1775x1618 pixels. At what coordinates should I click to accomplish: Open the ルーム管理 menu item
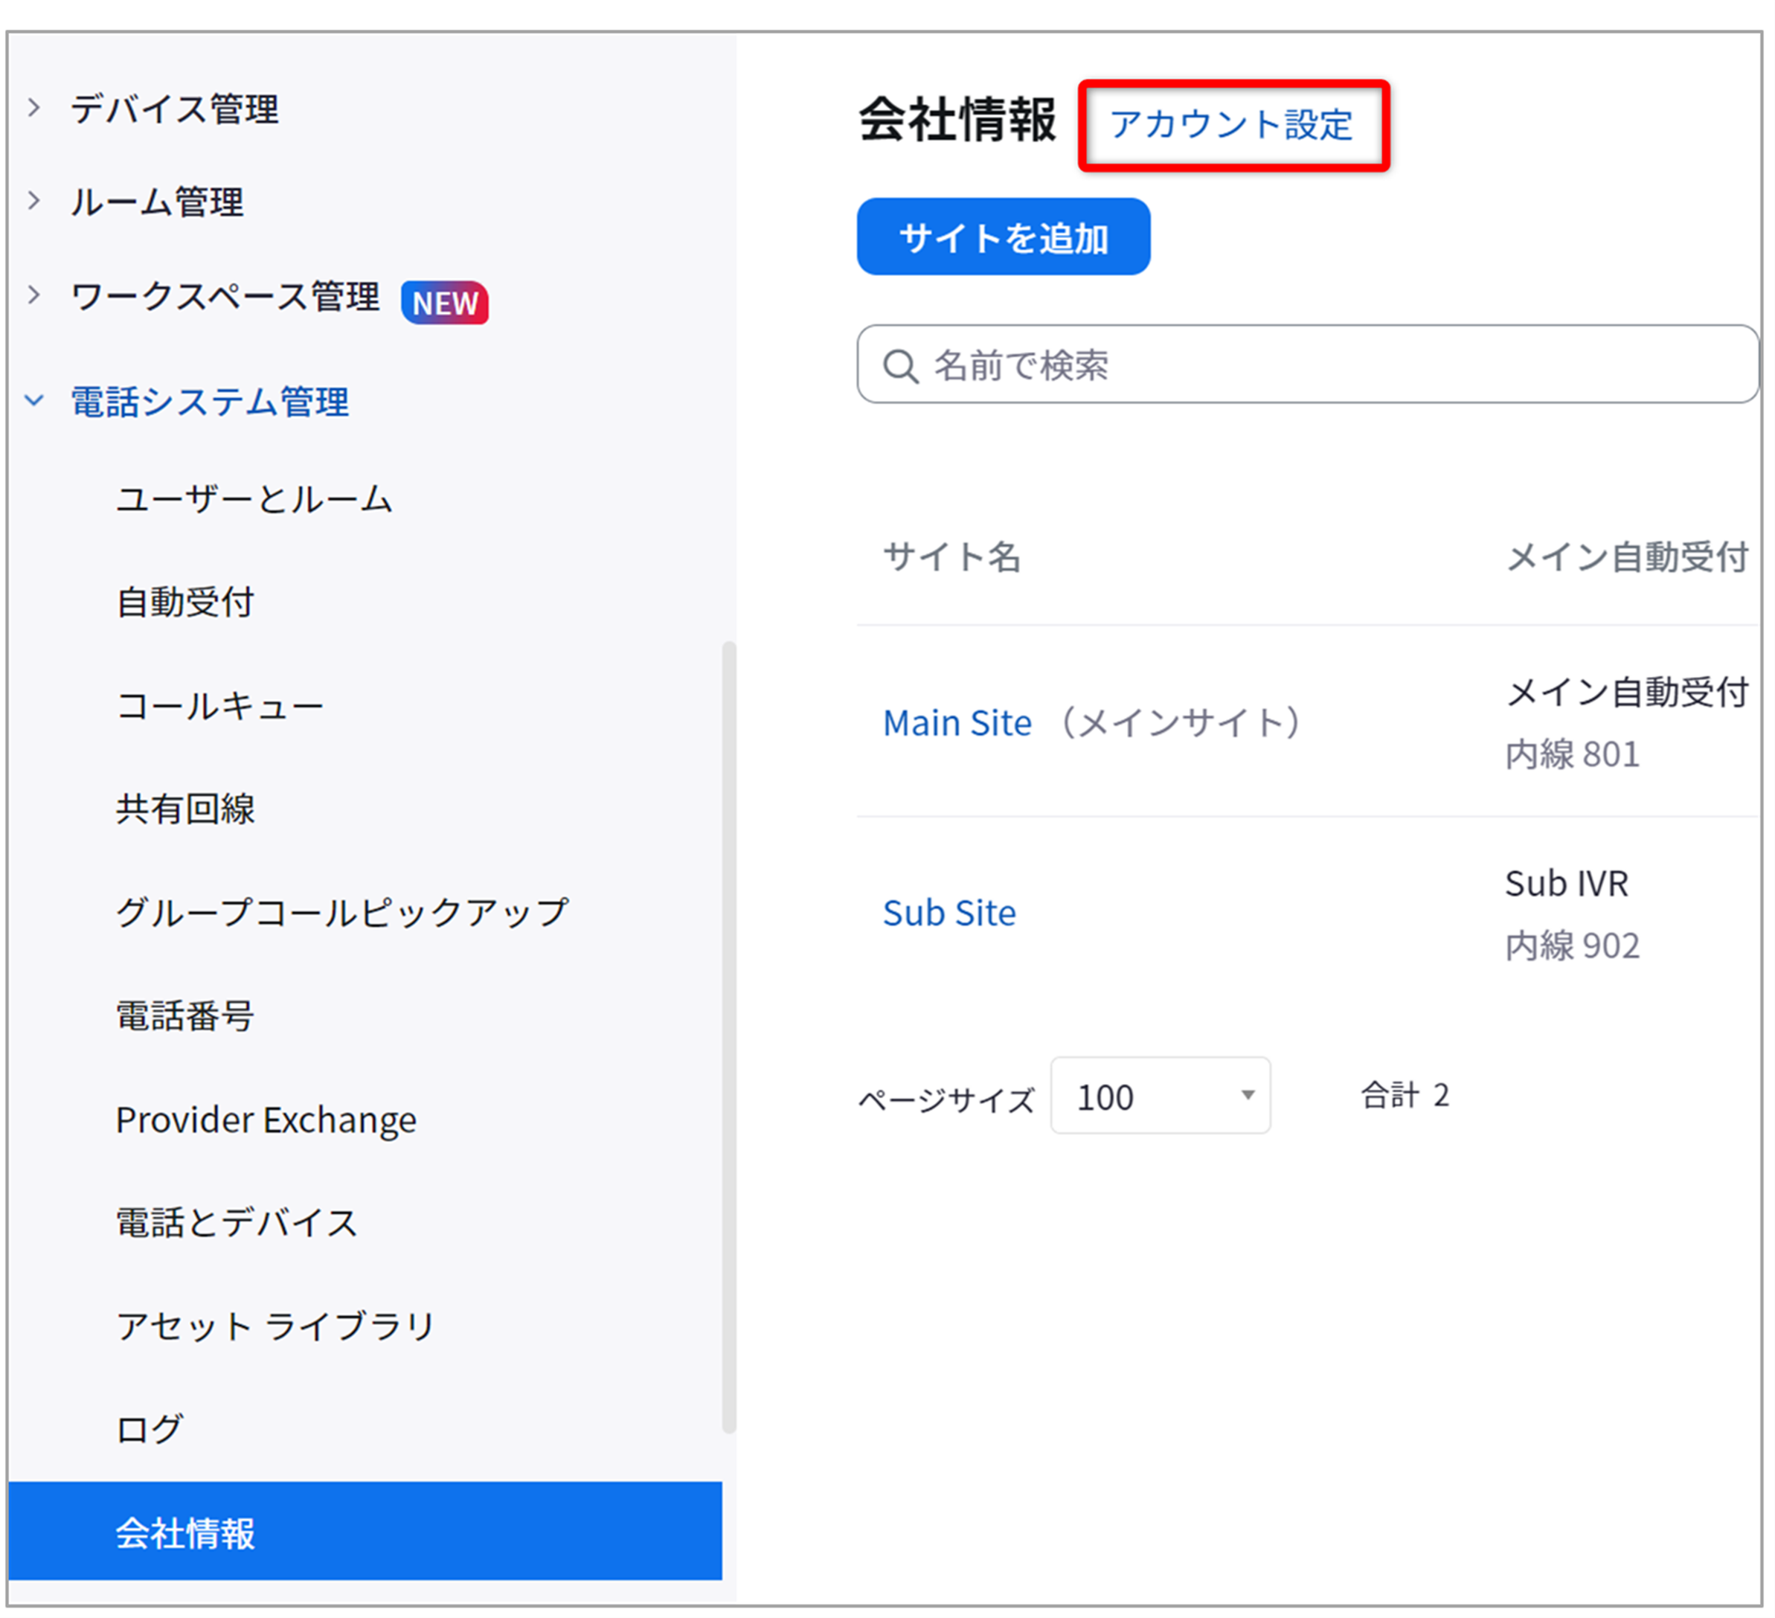(x=157, y=202)
